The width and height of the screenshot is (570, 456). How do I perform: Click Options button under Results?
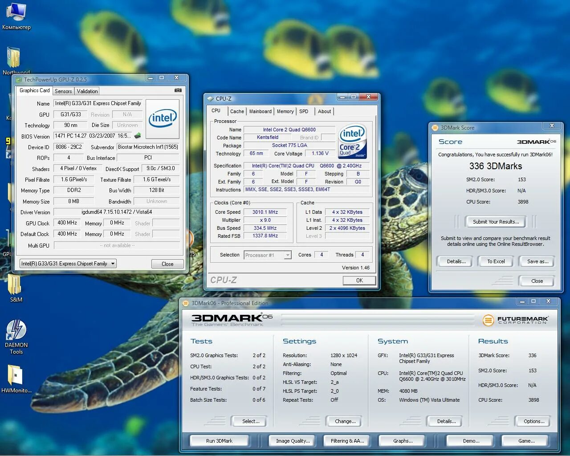534,421
